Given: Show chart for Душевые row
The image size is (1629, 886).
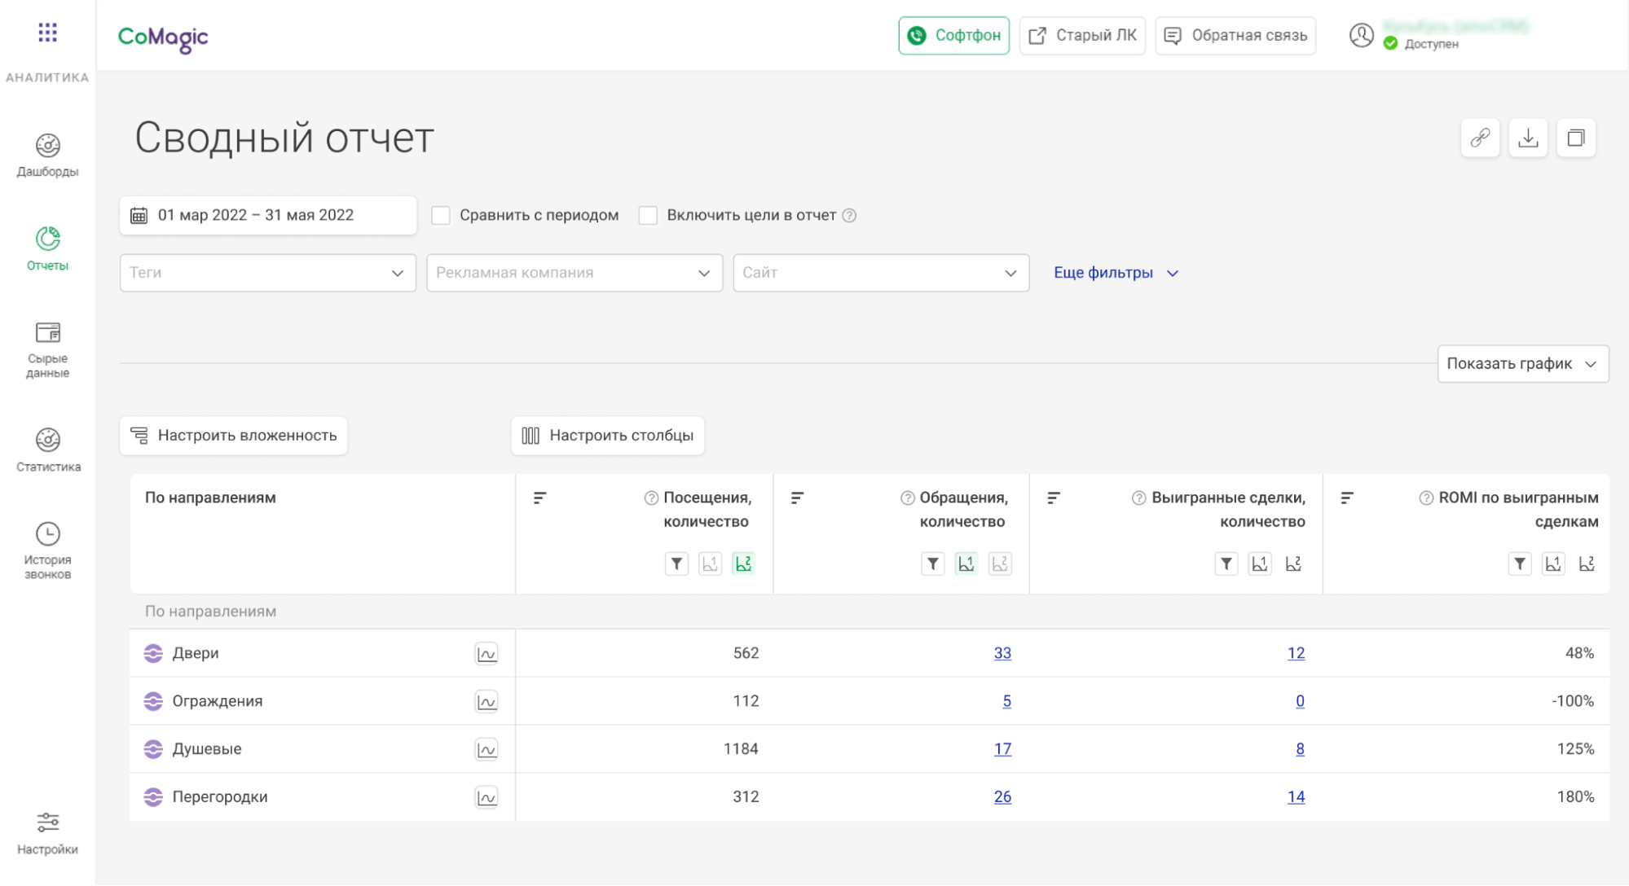Looking at the screenshot, I should point(486,750).
